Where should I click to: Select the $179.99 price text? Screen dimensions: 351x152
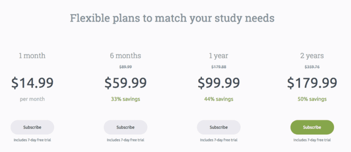[312, 83]
